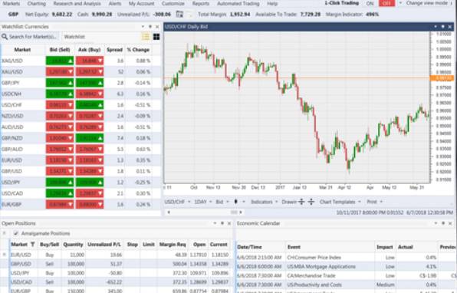457x293 pixels.
Task: Click the search magnifier icon in Watchlist
Action: coord(5,37)
